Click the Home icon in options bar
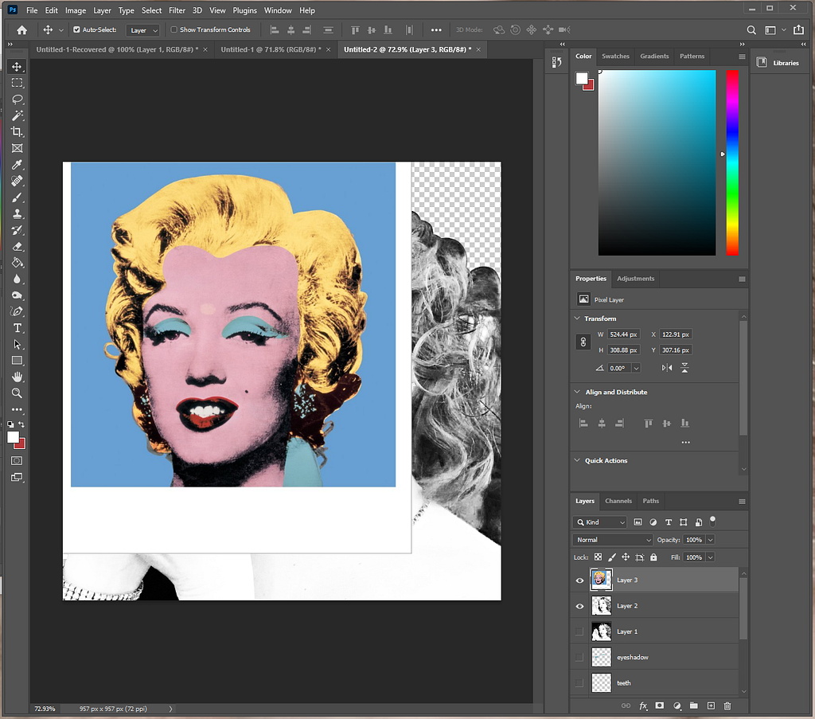Image resolution: width=815 pixels, height=719 pixels. click(21, 30)
